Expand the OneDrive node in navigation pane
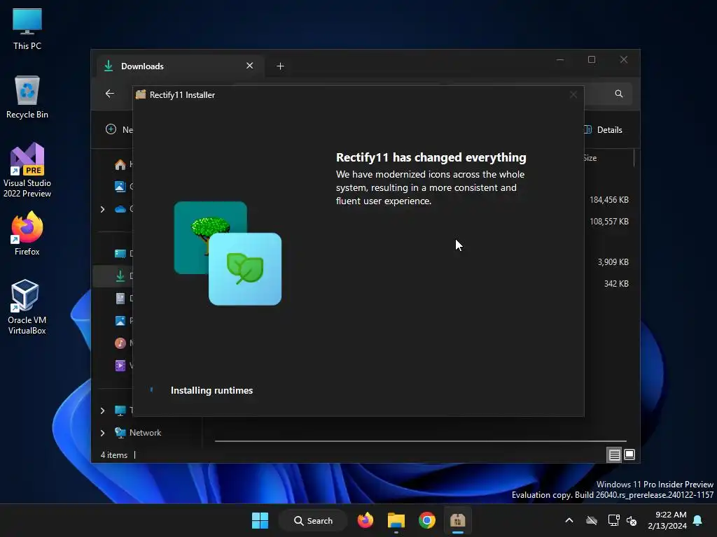This screenshot has width=717, height=537. tap(102, 209)
